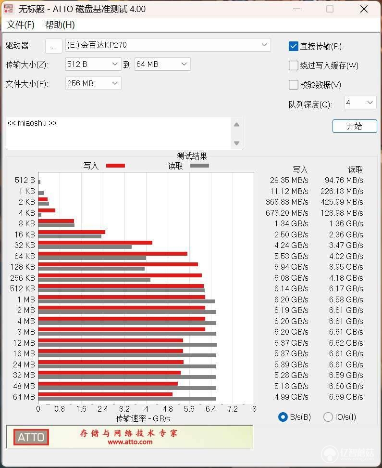Click the 512 KB row label
382x468 pixels.
point(23,288)
